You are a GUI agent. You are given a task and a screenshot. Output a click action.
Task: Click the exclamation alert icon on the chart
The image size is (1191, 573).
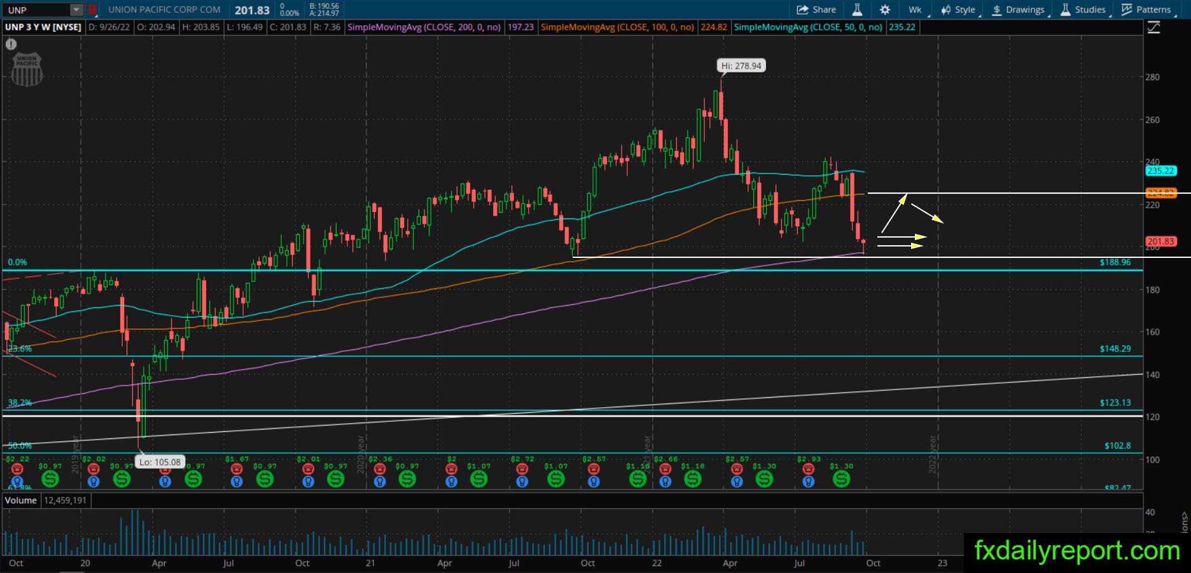tap(11, 44)
